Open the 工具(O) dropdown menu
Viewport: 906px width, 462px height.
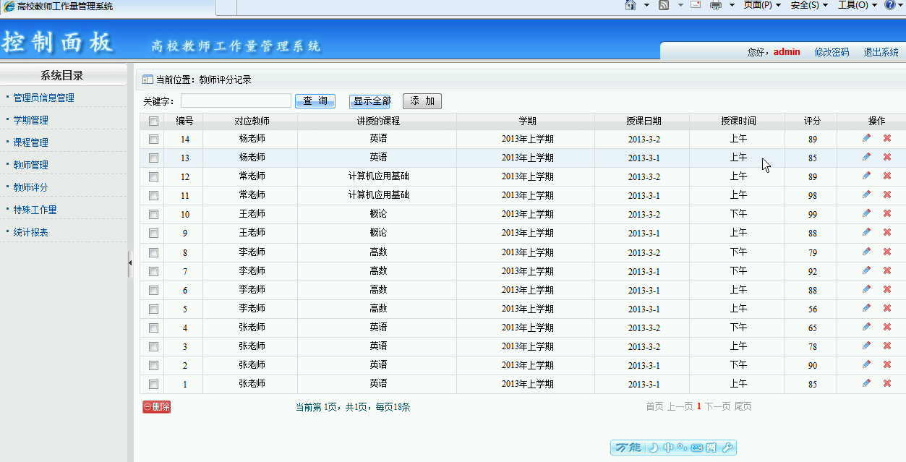coord(857,5)
